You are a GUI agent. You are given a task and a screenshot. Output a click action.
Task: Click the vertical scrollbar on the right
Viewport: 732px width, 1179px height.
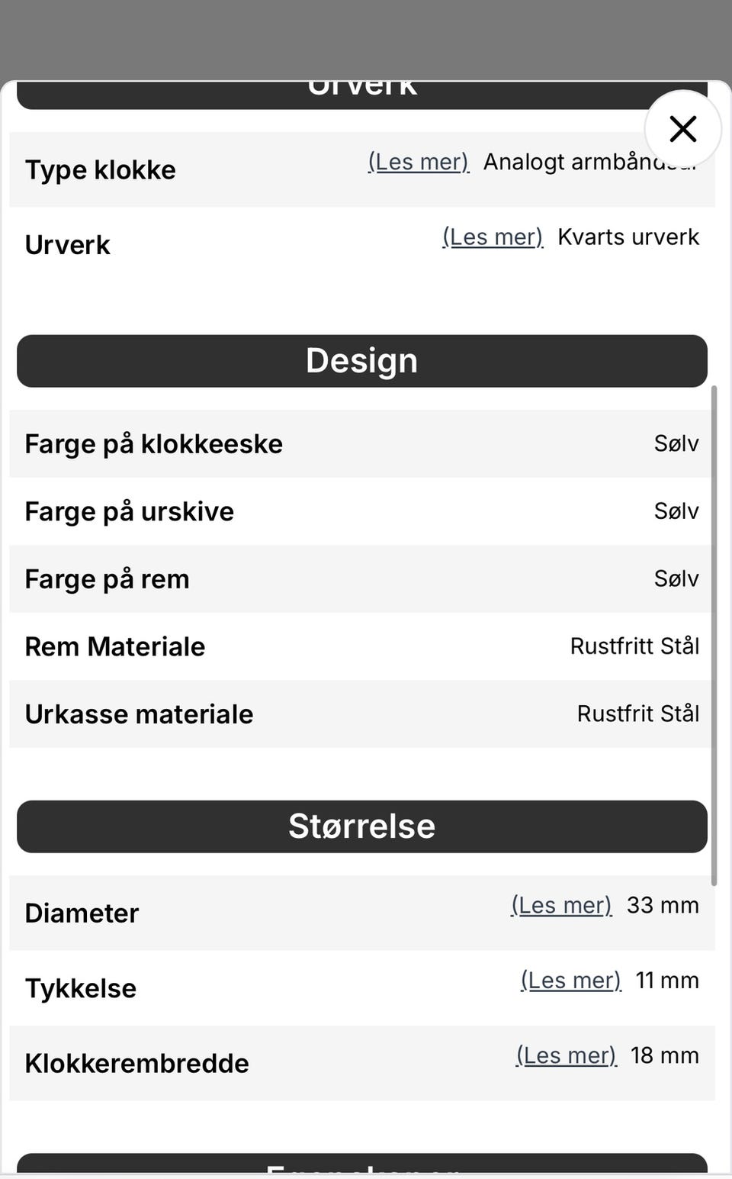714,636
